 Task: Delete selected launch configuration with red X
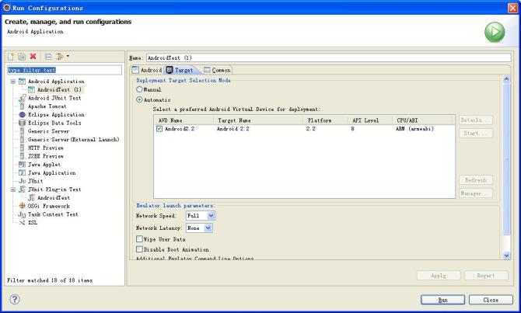[x=33, y=57]
